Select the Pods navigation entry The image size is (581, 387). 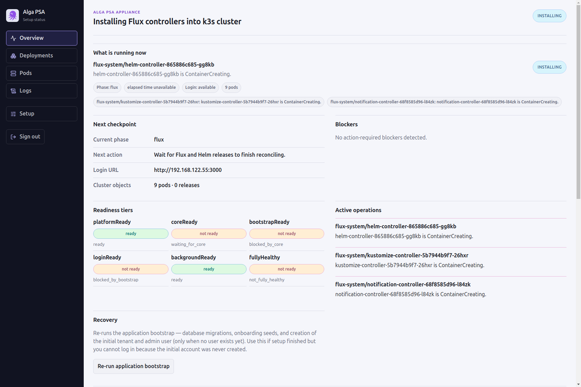tap(42, 73)
